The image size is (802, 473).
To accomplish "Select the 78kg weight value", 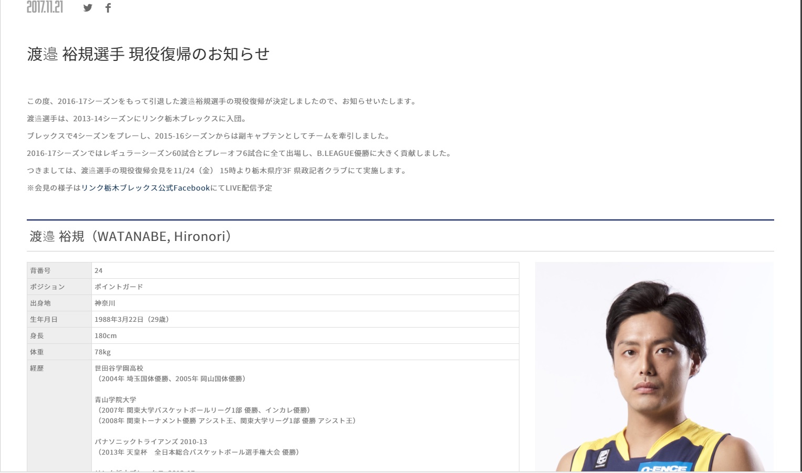I will [x=102, y=352].
